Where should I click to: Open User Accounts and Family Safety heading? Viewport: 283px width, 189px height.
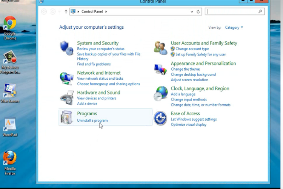point(204,43)
